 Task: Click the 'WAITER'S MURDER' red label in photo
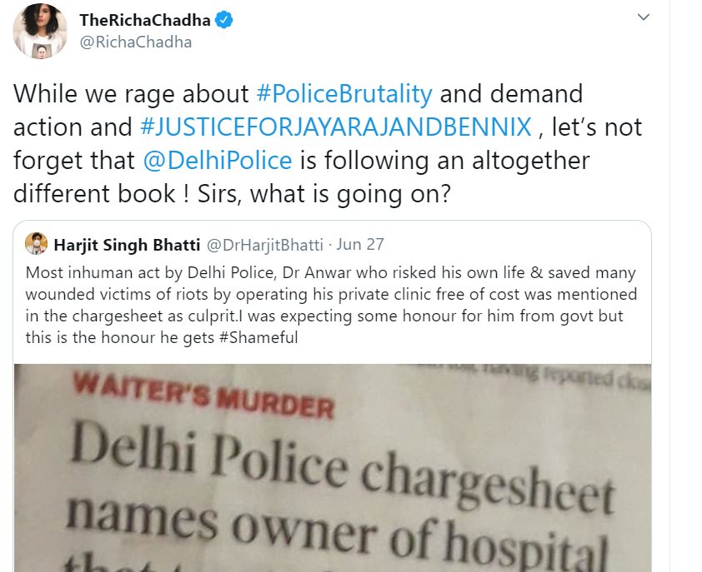(x=203, y=395)
